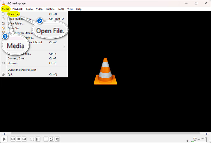The height and width of the screenshot is (143, 211).
Task: Open the Playback menu
Action: click(17, 9)
